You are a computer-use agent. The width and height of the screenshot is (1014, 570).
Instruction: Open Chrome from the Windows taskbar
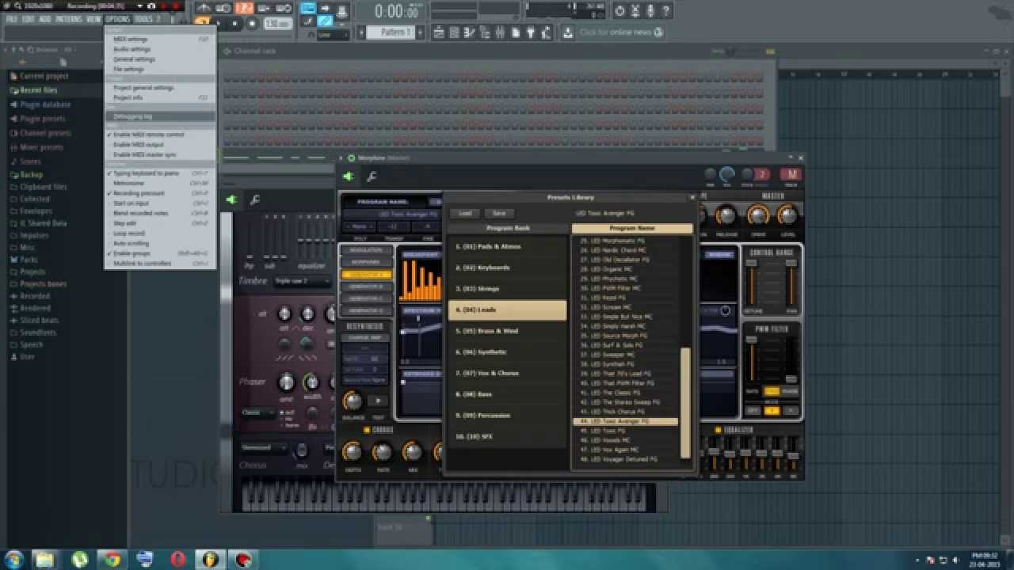click(111, 559)
